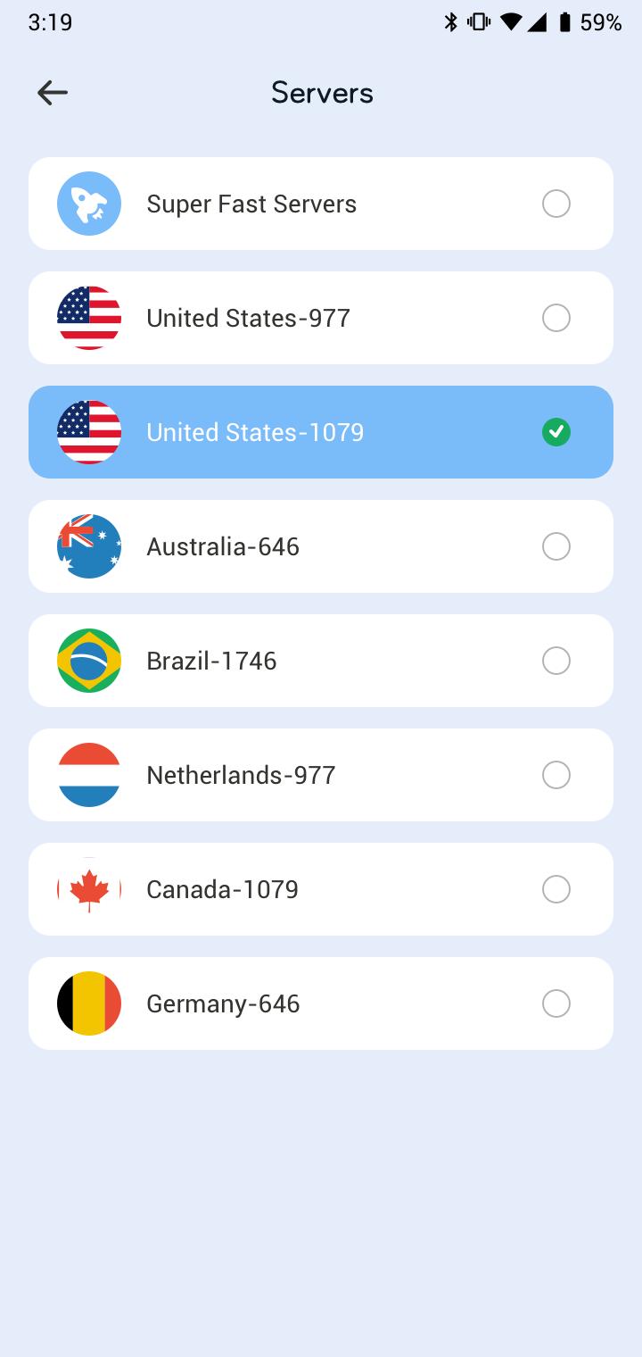Tap the green checkmark on United States-1079
The height and width of the screenshot is (1357, 642).
click(x=556, y=432)
